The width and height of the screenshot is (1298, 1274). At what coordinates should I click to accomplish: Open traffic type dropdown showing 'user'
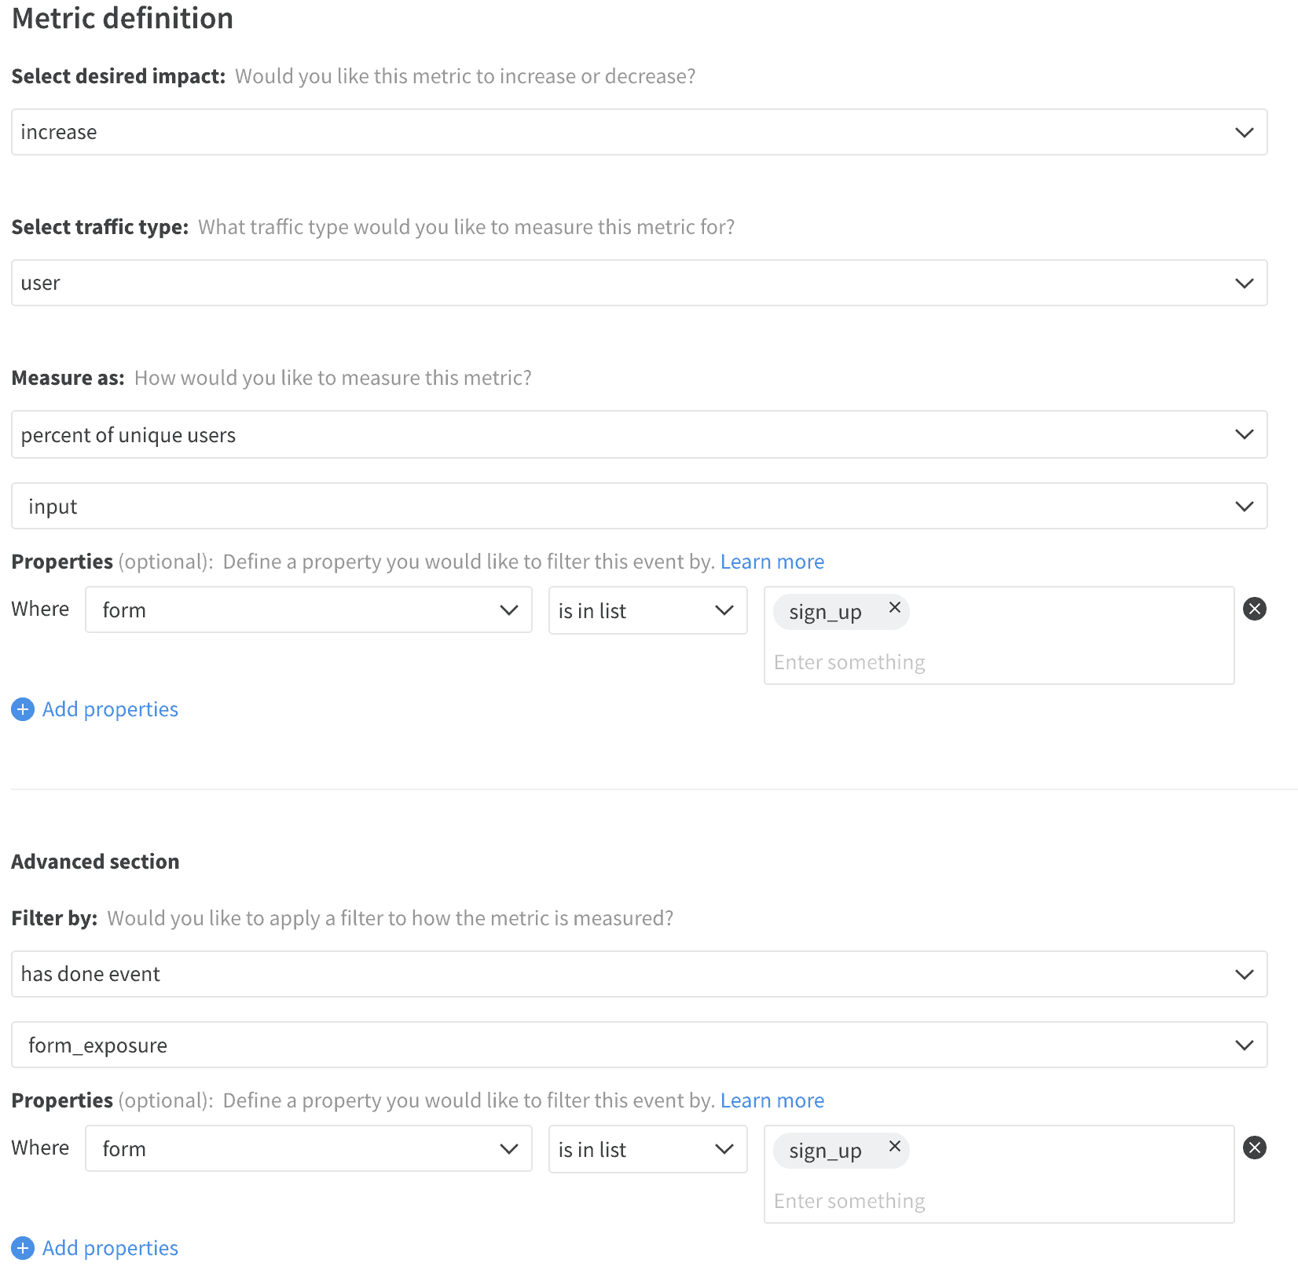tap(639, 283)
